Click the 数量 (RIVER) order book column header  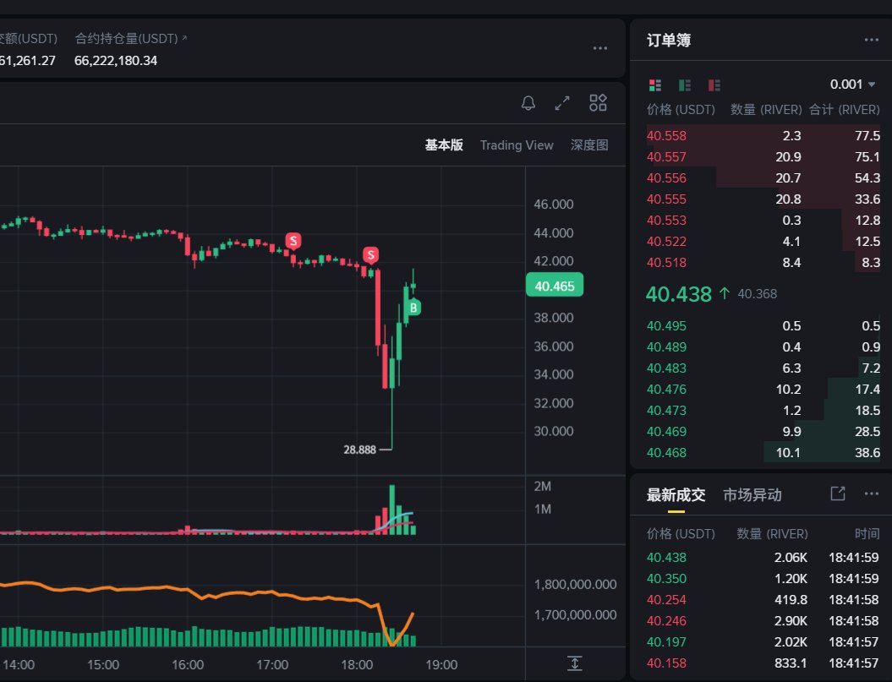click(x=766, y=110)
